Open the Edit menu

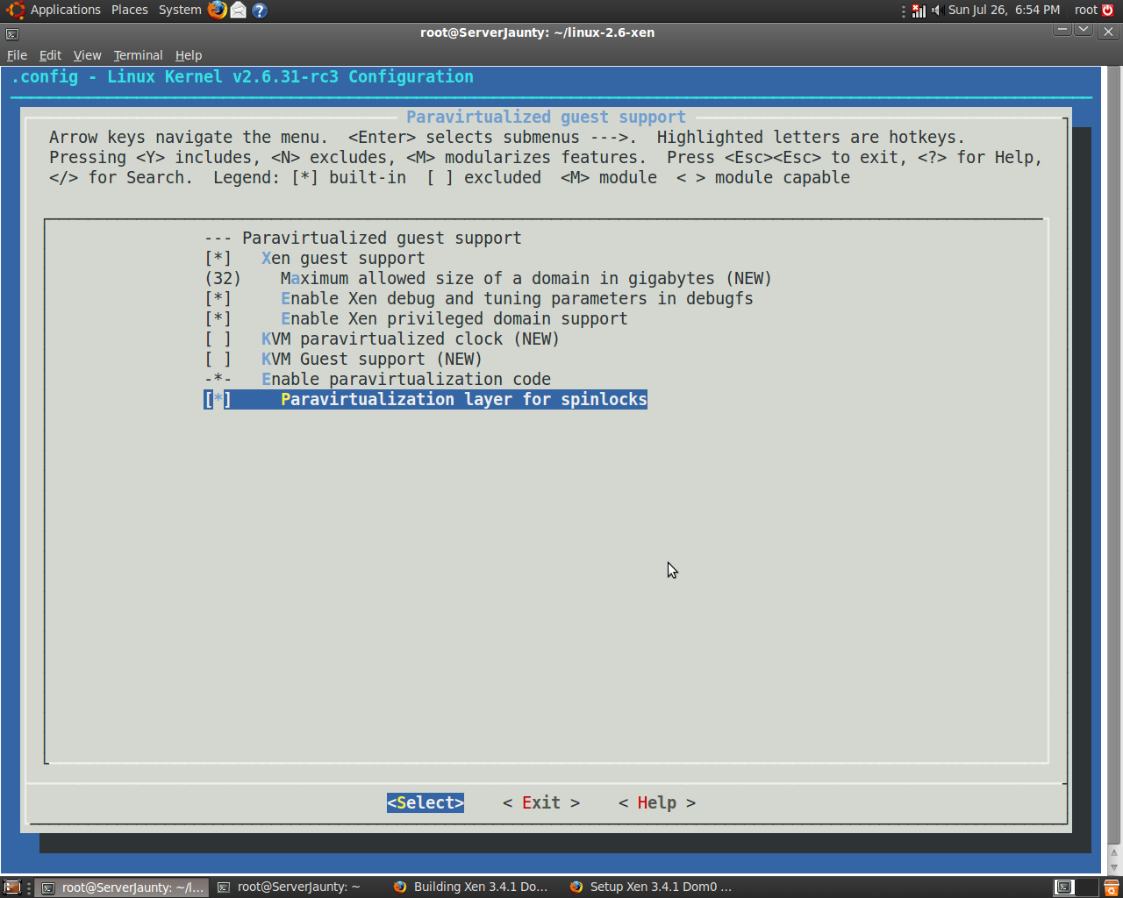click(50, 55)
